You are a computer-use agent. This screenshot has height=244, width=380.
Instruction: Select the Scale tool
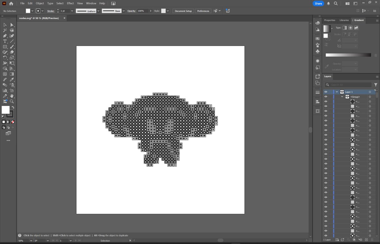pyautogui.click(x=12, y=58)
